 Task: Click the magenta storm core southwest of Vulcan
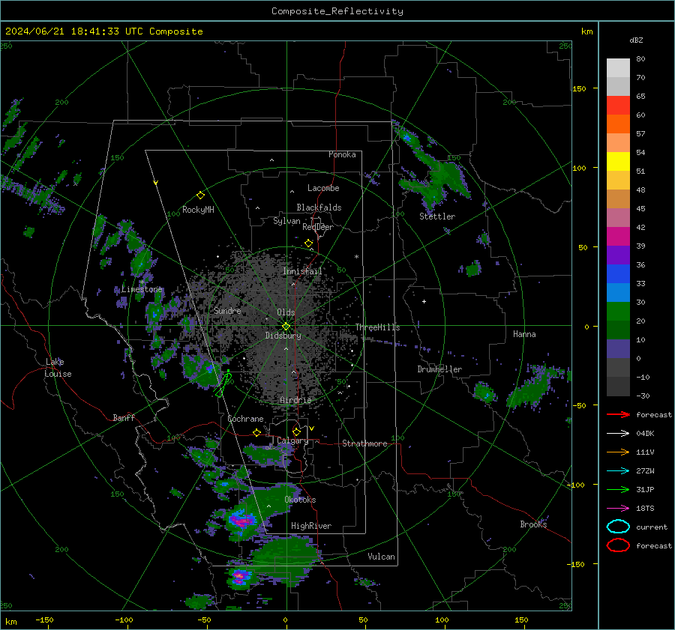click(x=240, y=575)
